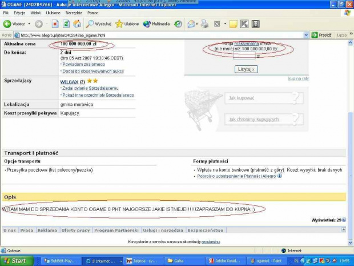
Task: Open the Windows Start button
Action: click(17, 261)
